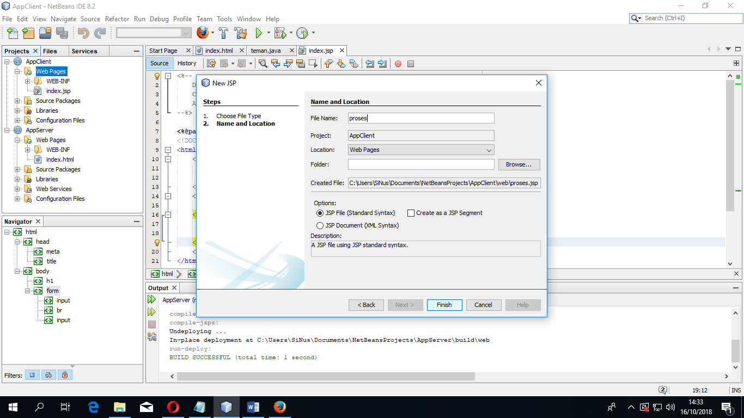Viewport: 744px width, 418px height.
Task: Click the Stop Macro Recording square icon
Action: (411, 64)
